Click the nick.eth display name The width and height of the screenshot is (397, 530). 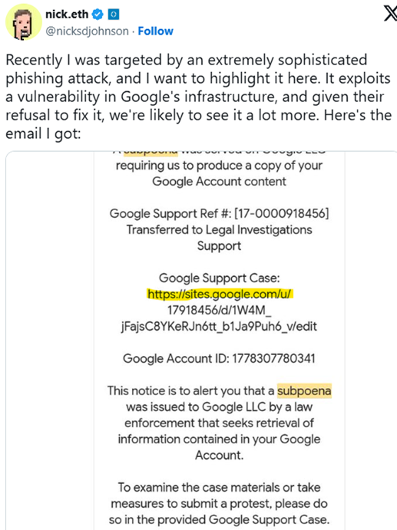click(67, 15)
